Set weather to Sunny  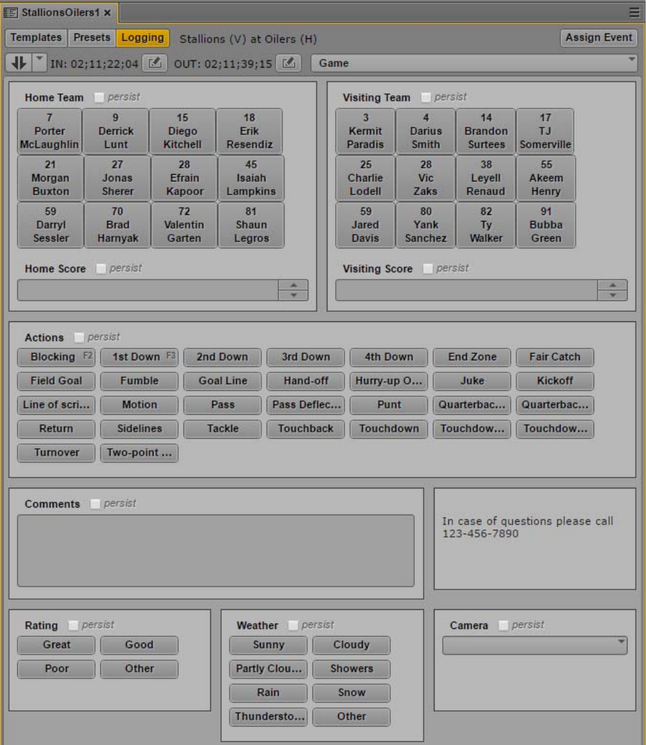268,645
